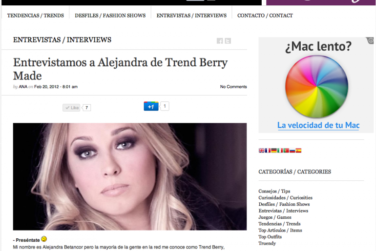Viewport: 376px width, 251px height.
Task: Select the Portuguese flag icon
Action: coord(286,150)
